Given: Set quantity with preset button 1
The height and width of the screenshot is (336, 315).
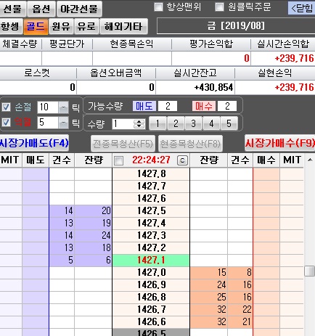Looking at the screenshot, I should point(157,123).
